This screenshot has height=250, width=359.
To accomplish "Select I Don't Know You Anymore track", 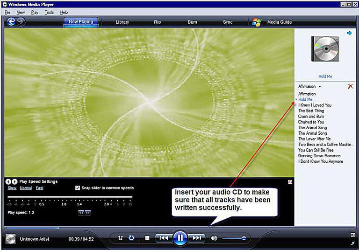I will pyautogui.click(x=321, y=161).
